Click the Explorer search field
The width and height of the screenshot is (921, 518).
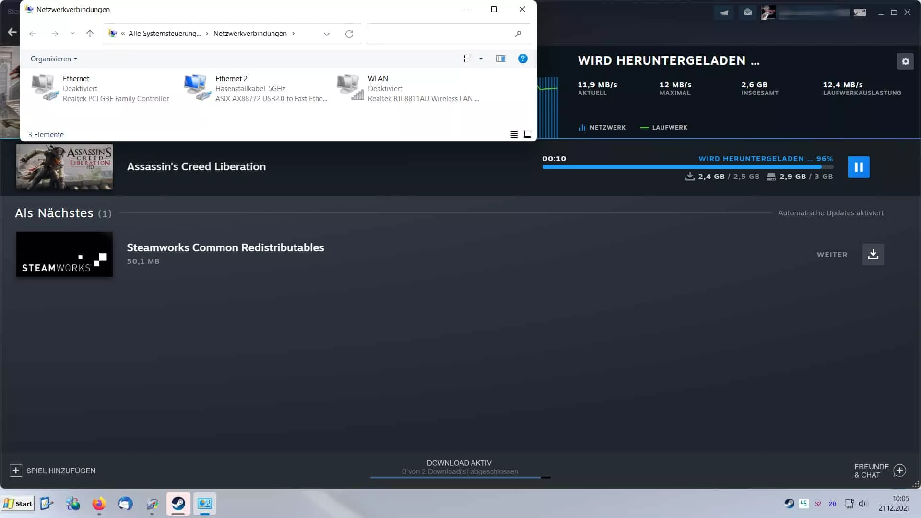point(449,34)
